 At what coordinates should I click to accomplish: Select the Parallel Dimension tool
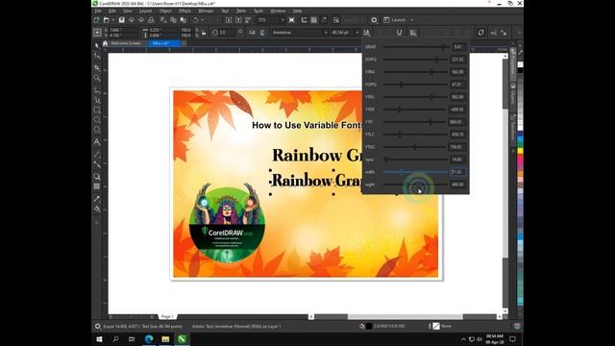[97, 155]
